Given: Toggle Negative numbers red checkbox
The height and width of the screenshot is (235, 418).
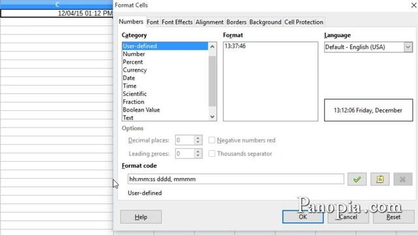Looking at the screenshot, I should click(212, 140).
